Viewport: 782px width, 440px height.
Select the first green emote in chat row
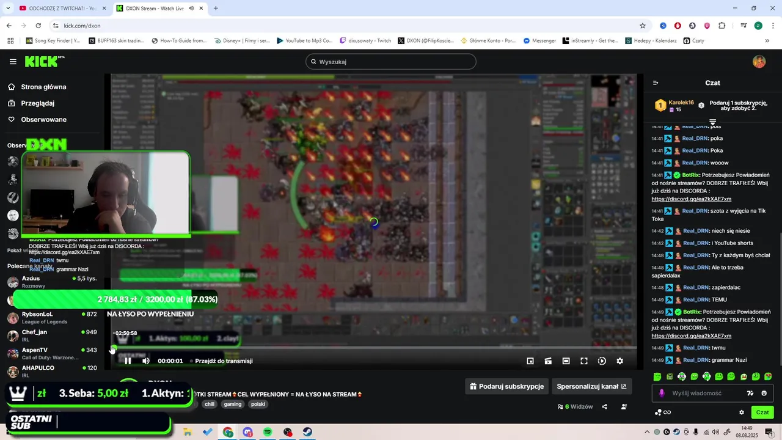point(657,376)
